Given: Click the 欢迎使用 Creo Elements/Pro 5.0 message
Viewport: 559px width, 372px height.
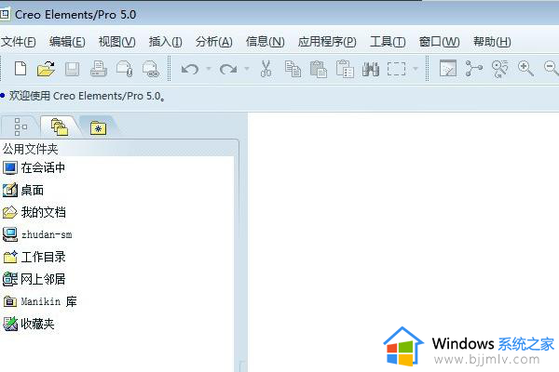Looking at the screenshot, I should [87, 96].
